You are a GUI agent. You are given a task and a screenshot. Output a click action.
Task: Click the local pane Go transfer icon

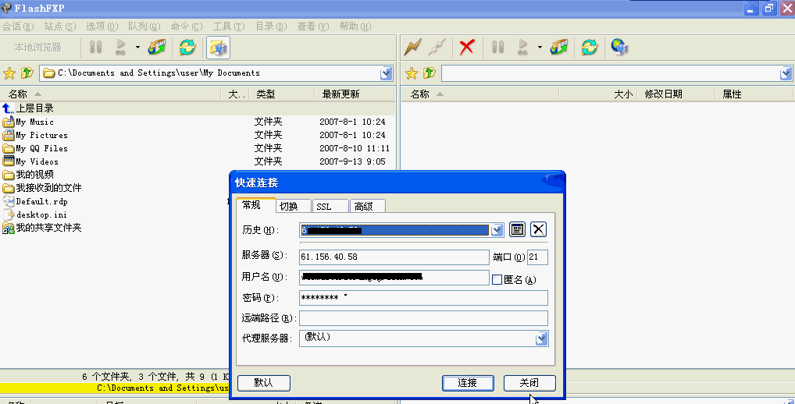(121, 48)
